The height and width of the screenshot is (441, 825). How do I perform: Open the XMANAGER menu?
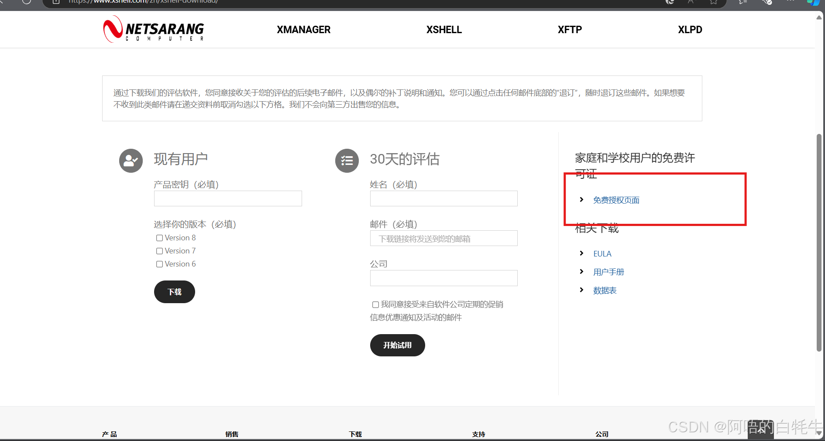303,30
